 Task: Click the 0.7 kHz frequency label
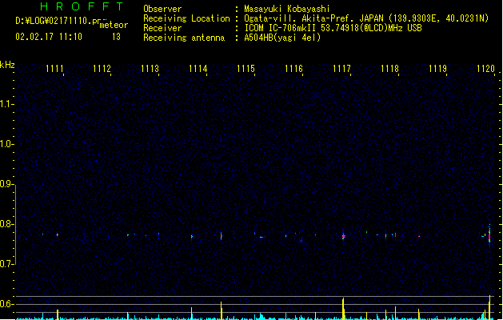(6, 264)
